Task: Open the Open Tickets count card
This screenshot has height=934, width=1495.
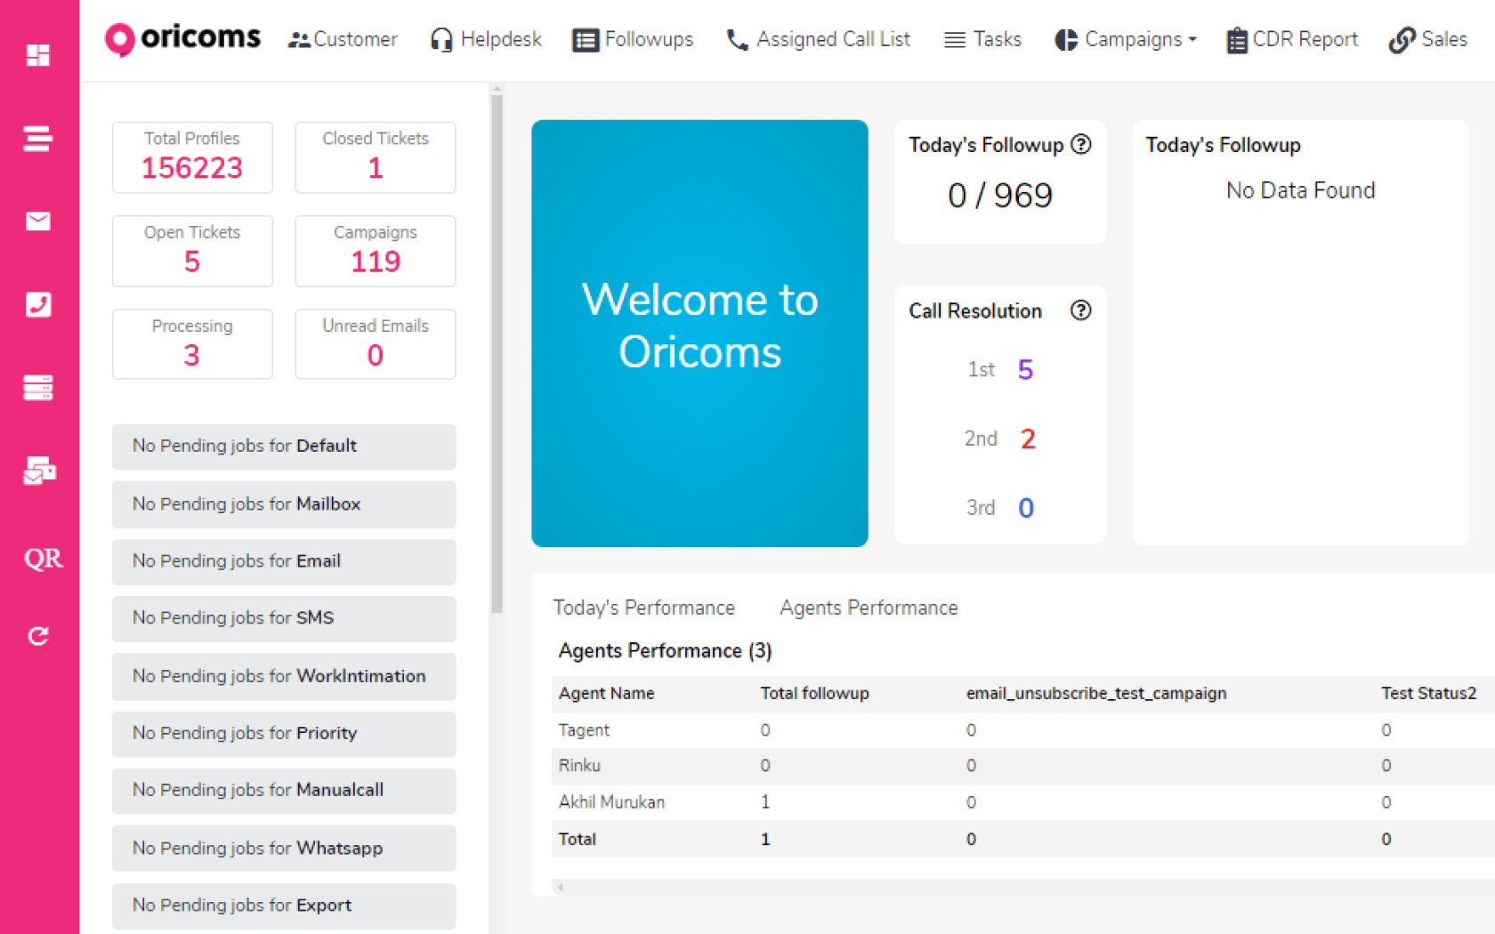Action: click(192, 251)
